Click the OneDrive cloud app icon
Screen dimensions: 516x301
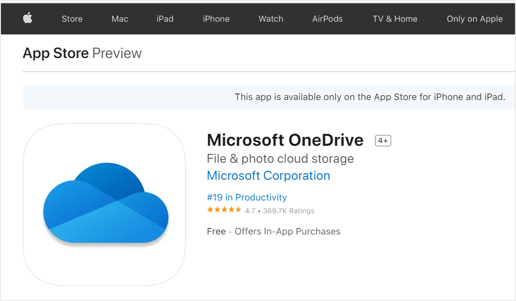tap(105, 204)
